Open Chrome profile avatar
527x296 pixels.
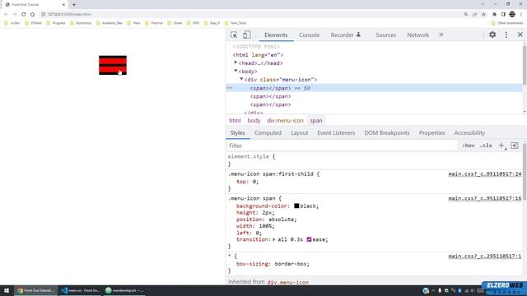[512, 14]
